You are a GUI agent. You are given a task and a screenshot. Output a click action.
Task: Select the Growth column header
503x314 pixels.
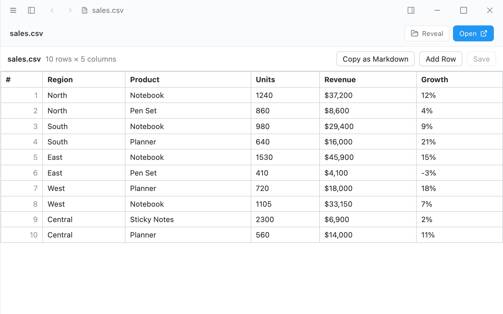(x=460, y=80)
